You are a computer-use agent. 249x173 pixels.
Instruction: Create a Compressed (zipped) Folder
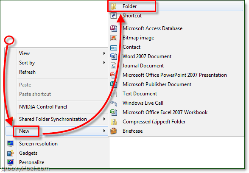point(176,122)
